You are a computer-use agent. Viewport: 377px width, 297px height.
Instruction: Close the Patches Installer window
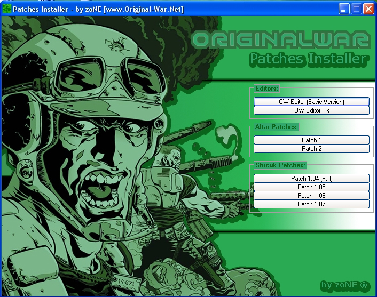tap(368, 10)
